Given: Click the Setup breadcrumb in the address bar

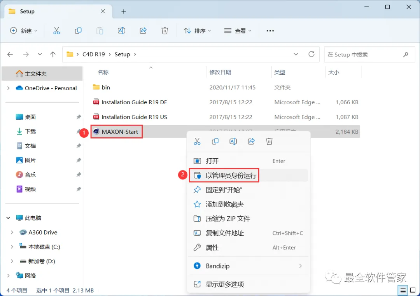Looking at the screenshot, I should click(122, 54).
